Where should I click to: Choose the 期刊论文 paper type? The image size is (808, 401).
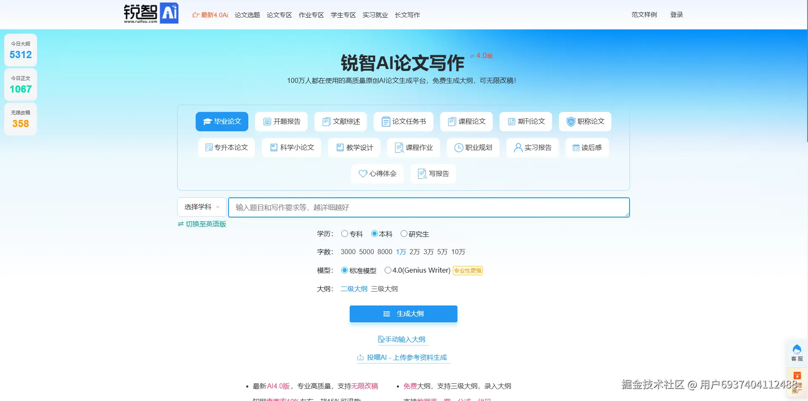coord(526,122)
